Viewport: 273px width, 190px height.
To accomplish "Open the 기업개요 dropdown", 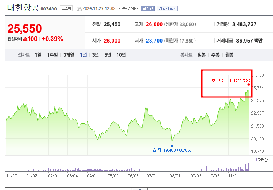I will 167,8.
